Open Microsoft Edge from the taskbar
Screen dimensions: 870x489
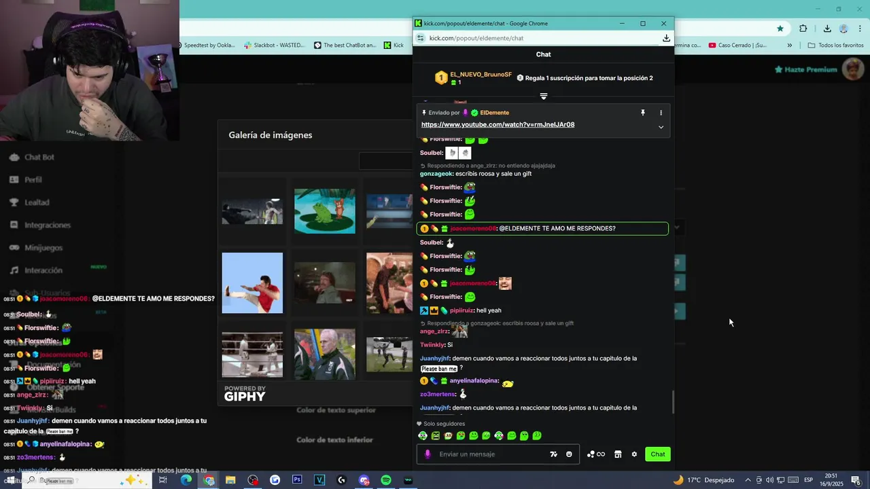186,480
